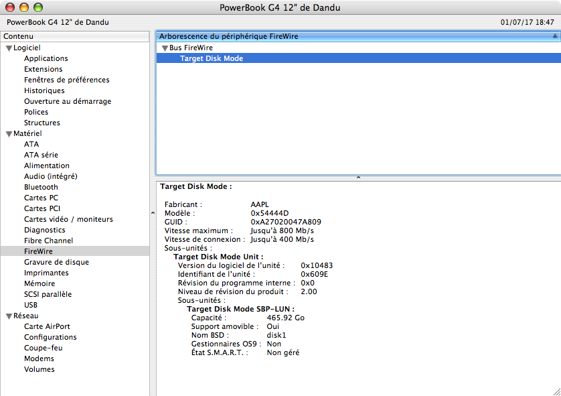Select Configurations under Réseau
The image size is (561, 396).
[x=50, y=337]
